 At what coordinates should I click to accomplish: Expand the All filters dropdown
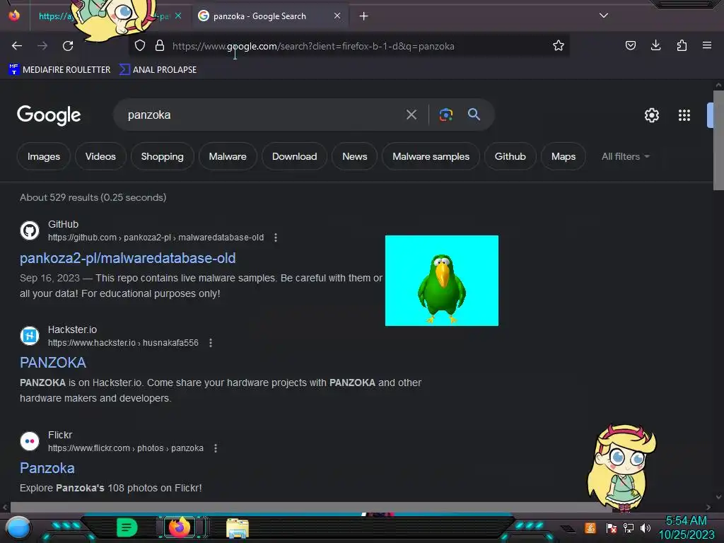pos(625,156)
